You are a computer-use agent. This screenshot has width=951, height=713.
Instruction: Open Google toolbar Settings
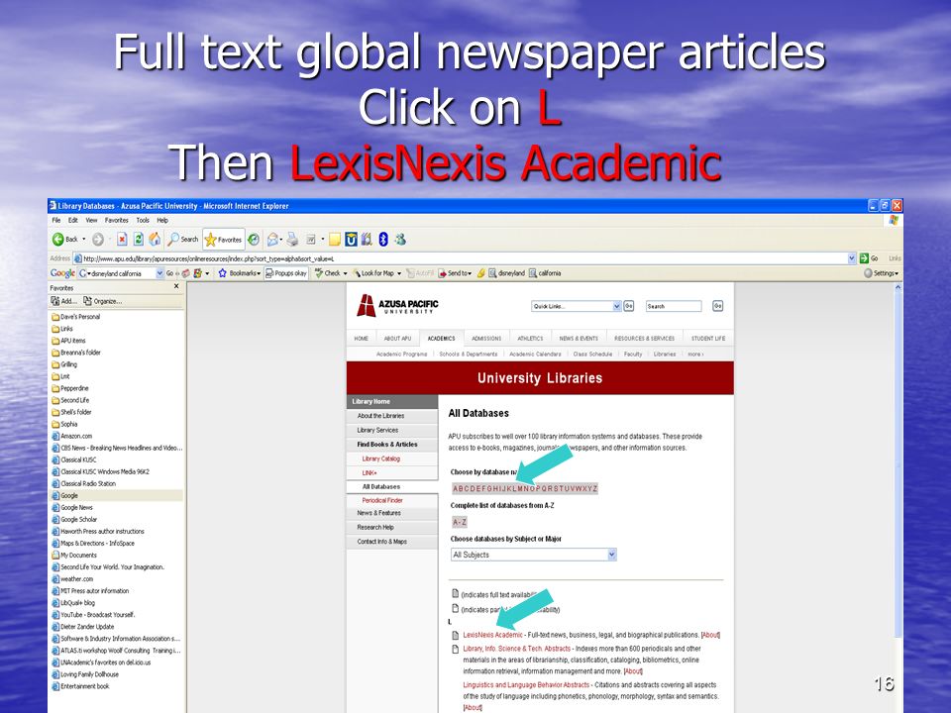(x=882, y=273)
